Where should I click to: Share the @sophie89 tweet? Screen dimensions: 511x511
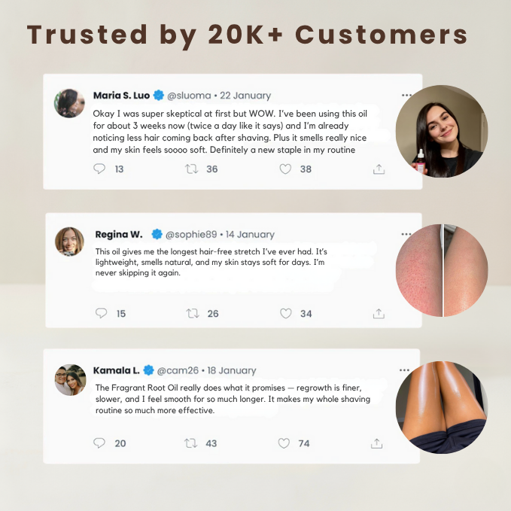pyautogui.click(x=379, y=314)
